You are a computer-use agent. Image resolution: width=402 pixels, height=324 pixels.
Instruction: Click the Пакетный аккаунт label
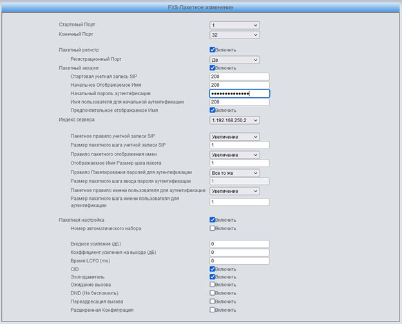[x=79, y=68]
